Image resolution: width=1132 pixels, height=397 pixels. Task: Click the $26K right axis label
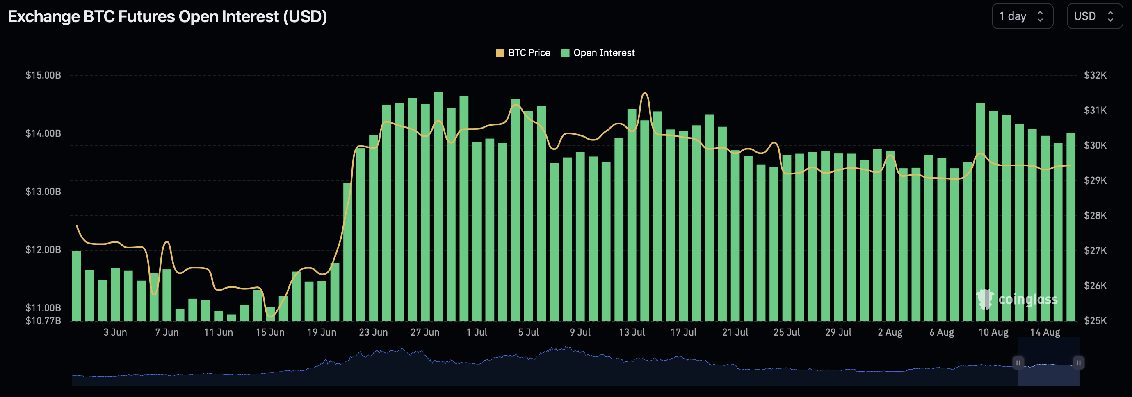(1095, 286)
